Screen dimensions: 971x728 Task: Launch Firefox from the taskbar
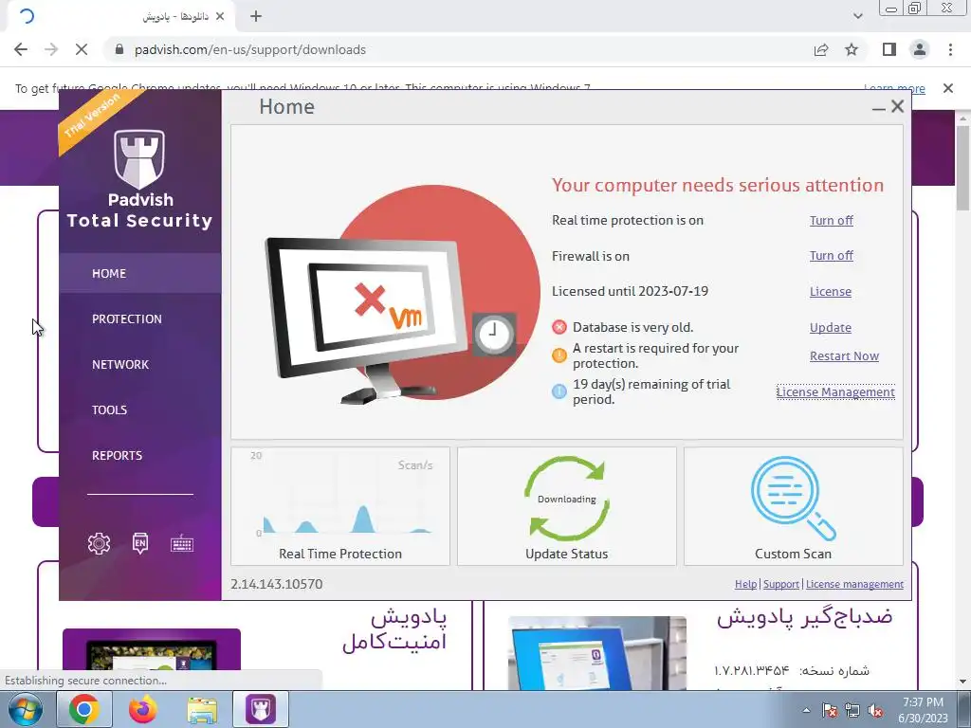[143, 709]
